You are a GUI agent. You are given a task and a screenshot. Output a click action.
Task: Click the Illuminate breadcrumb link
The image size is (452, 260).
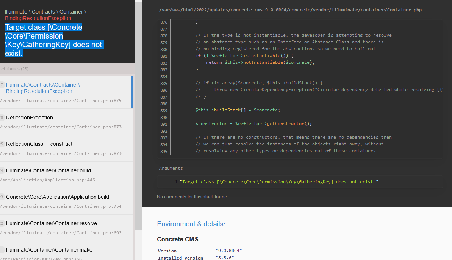(x=16, y=11)
